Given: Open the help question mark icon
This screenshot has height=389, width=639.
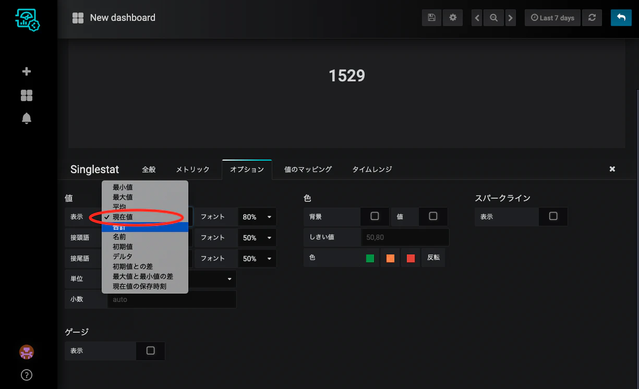Looking at the screenshot, I should click(27, 374).
